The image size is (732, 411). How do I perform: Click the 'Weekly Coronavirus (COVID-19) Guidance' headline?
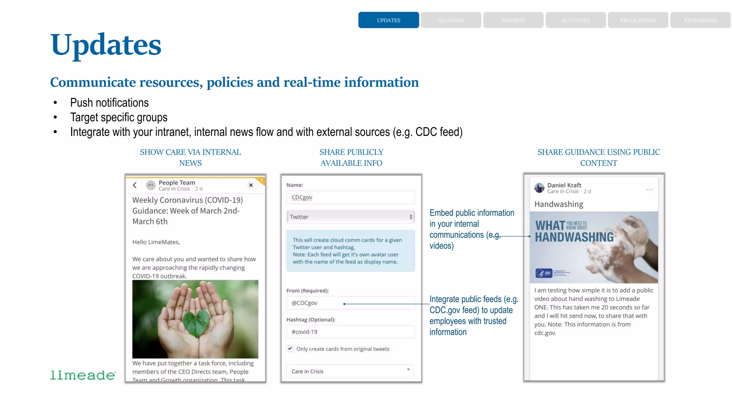pos(187,210)
